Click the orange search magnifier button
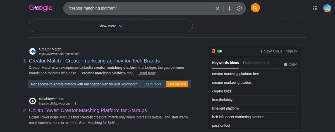 tap(255, 8)
